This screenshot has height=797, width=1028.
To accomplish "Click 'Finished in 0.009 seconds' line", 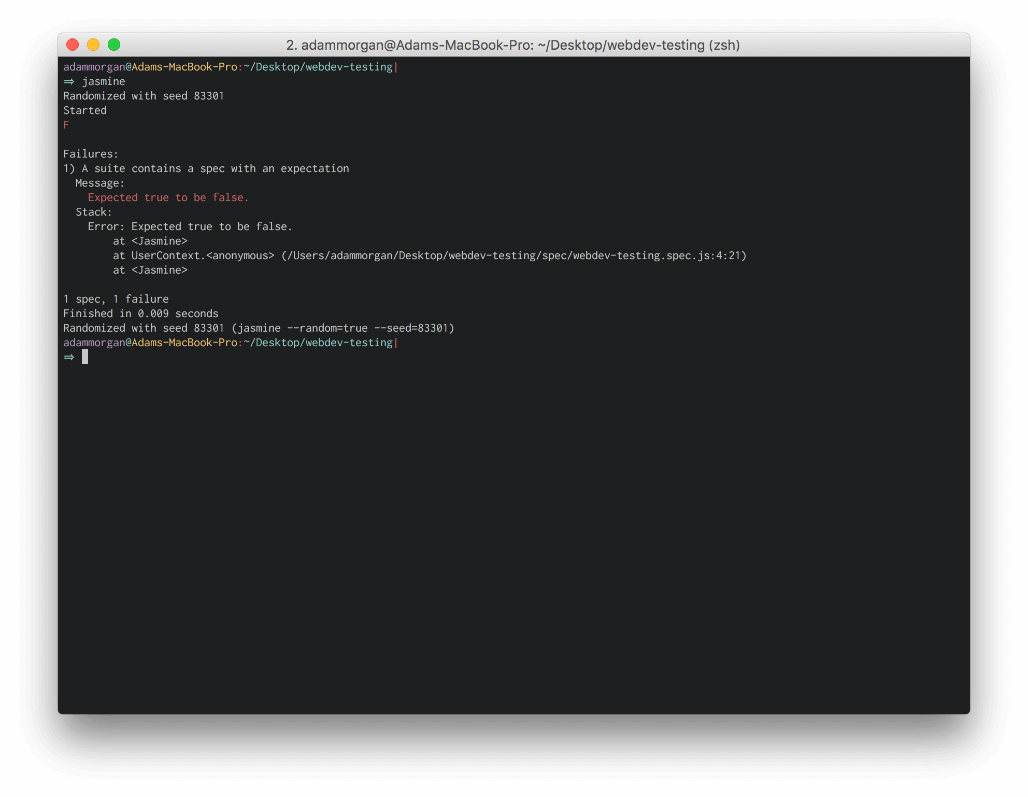I will [x=141, y=314].
